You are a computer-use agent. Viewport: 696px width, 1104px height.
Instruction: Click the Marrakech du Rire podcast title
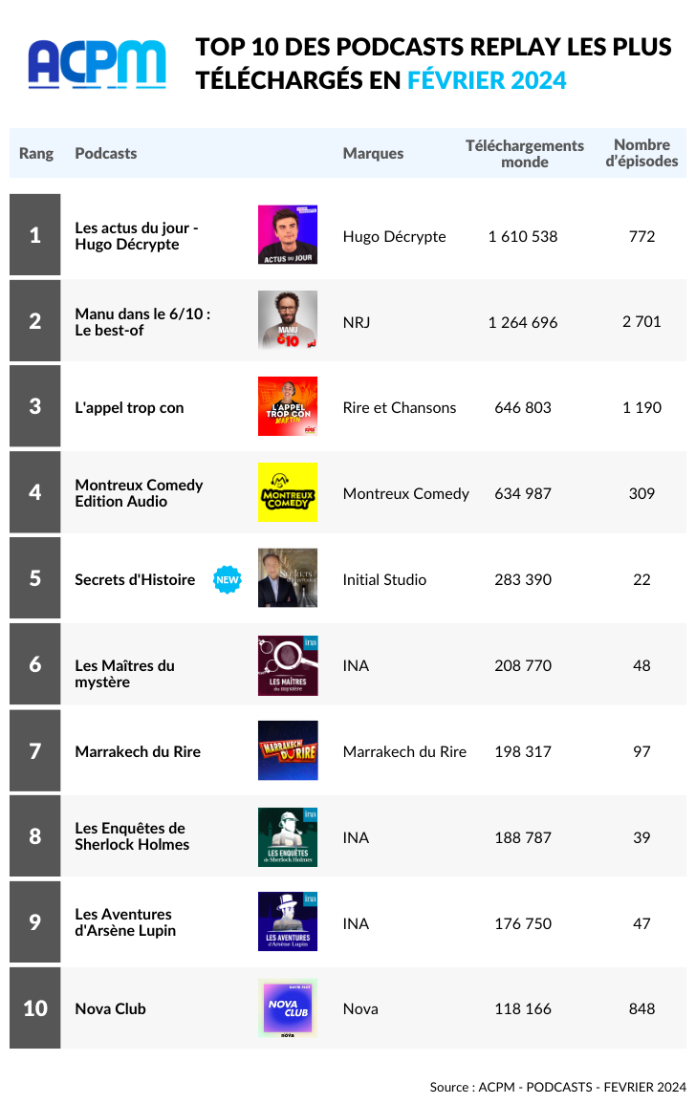(x=138, y=752)
